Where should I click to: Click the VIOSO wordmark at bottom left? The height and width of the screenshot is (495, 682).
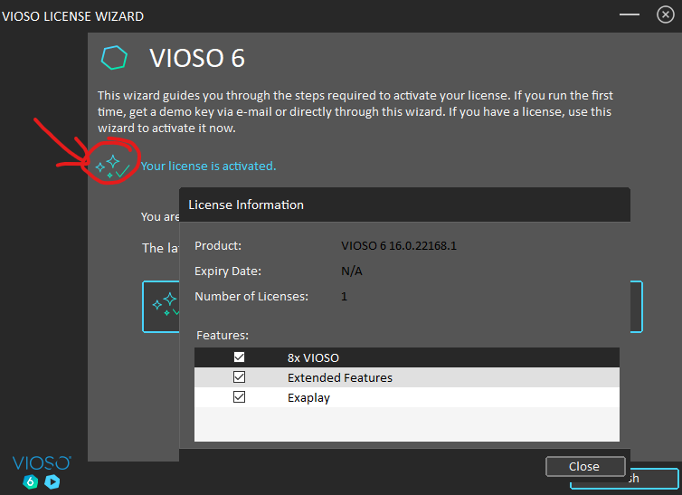point(42,463)
